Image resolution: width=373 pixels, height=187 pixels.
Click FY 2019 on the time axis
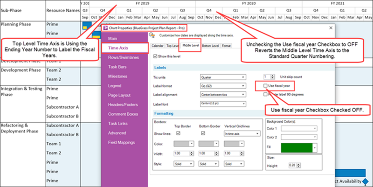(143, 3)
